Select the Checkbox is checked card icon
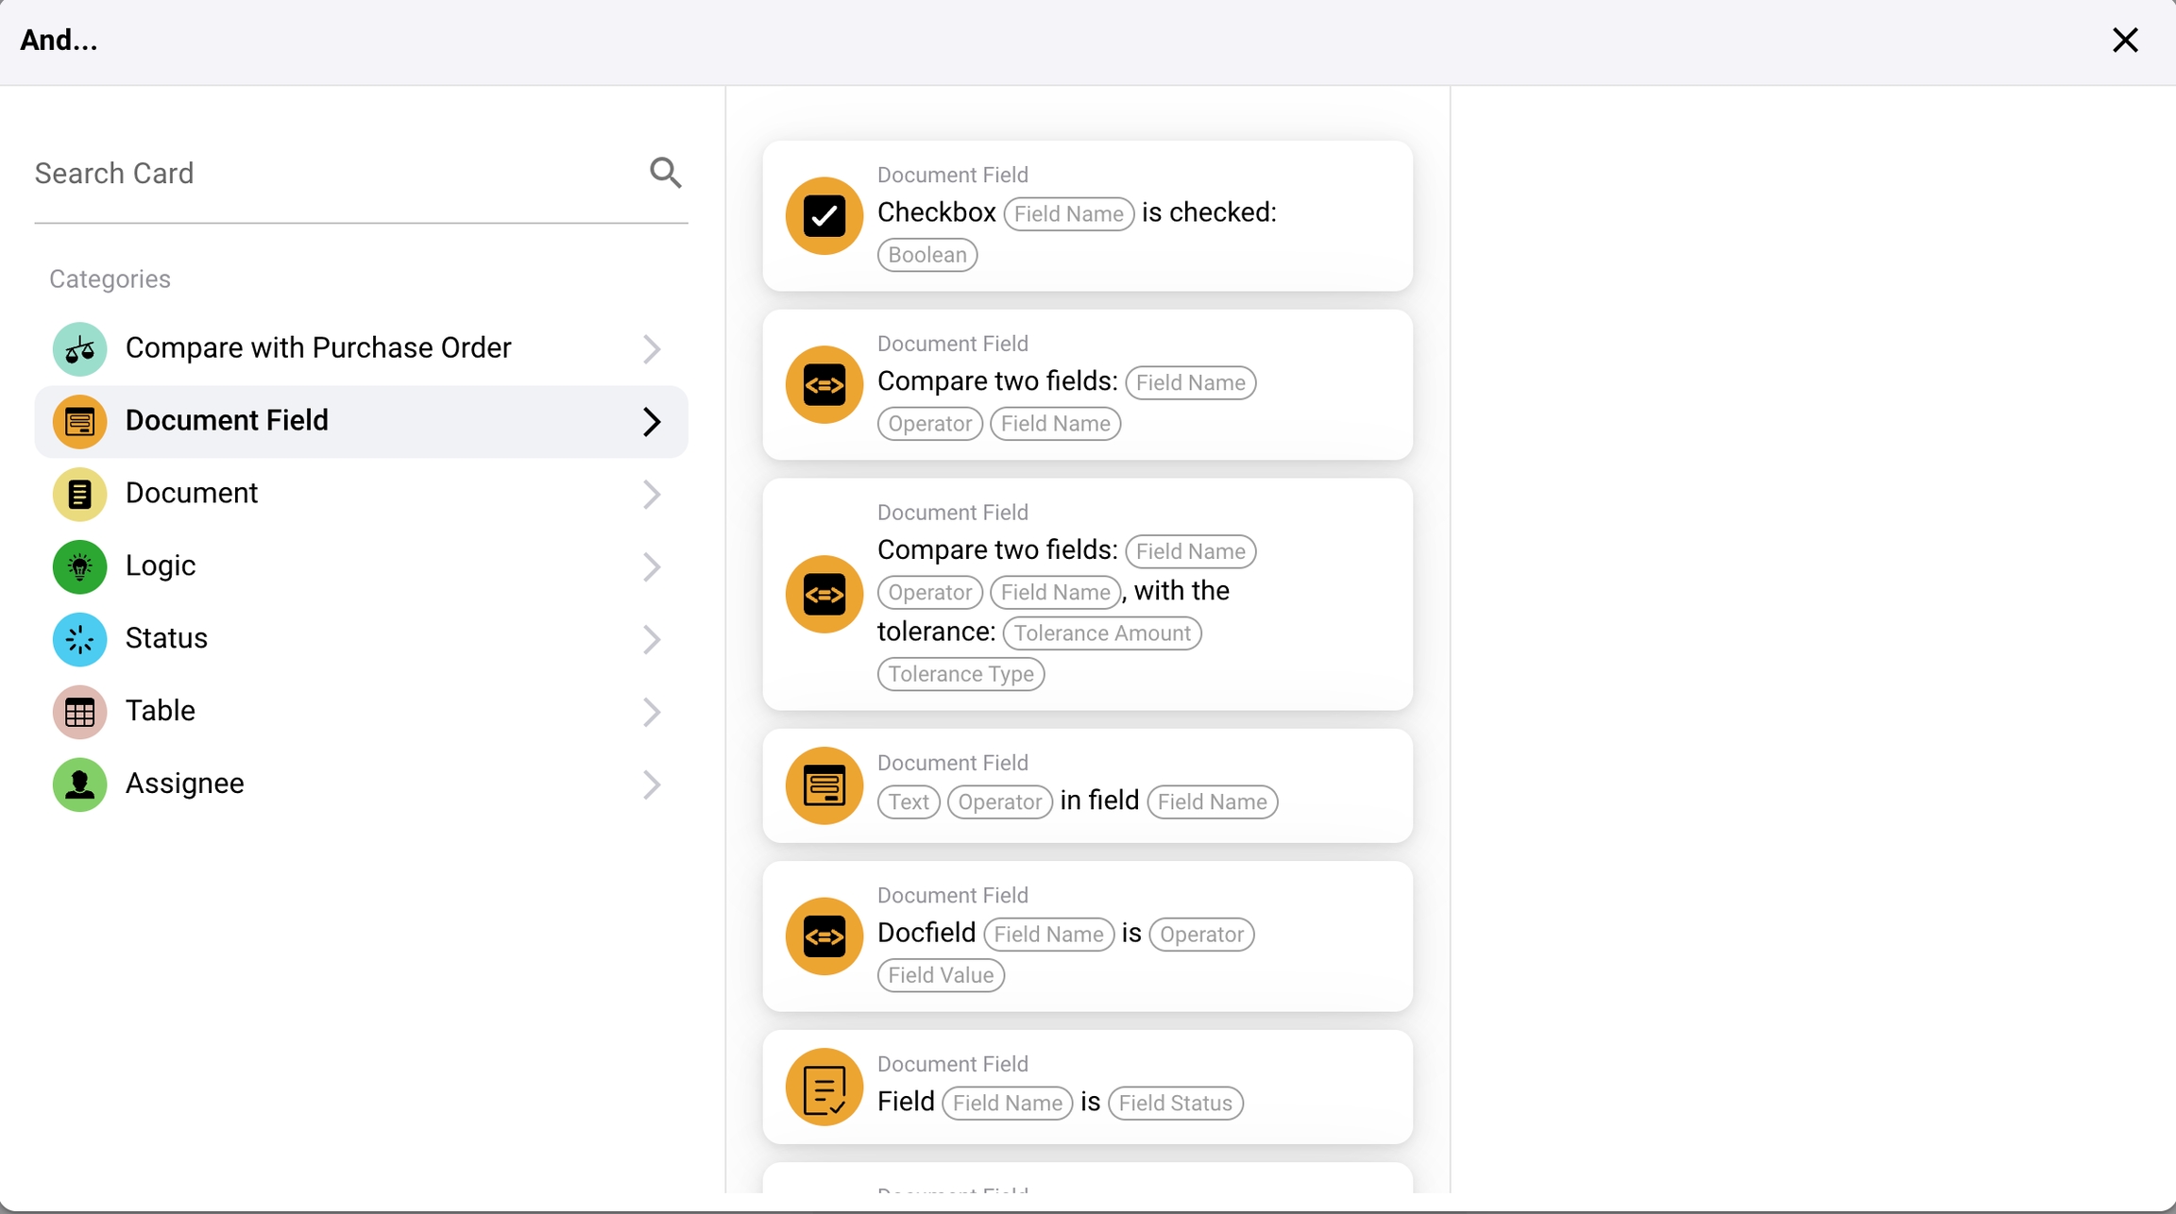Screen dimensions: 2176x1214 (824, 216)
